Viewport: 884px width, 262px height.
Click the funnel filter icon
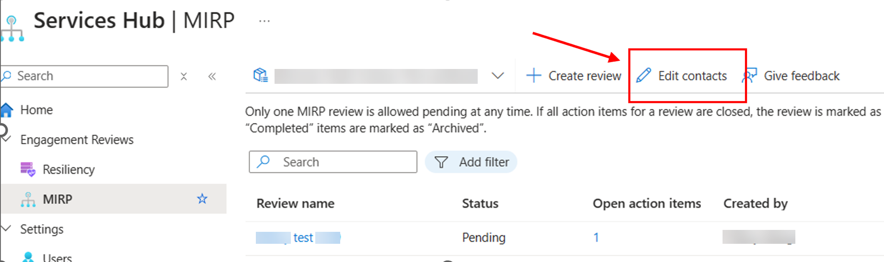[x=441, y=162]
